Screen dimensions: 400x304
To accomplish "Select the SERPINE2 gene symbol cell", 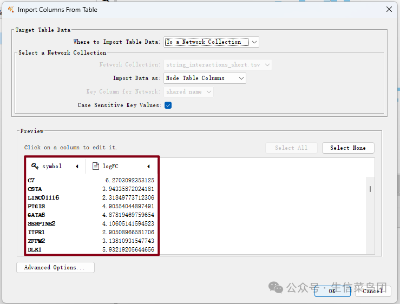I will pos(42,223).
